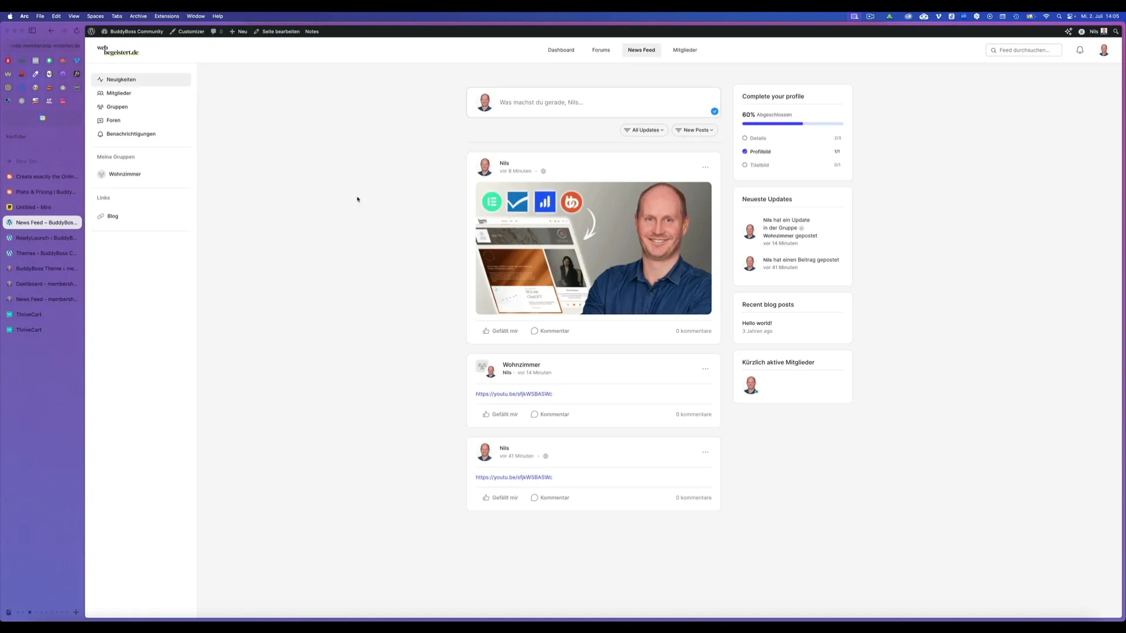The image size is (1126, 633).
Task: Click the WordPress logo in admin bar
Action: [91, 32]
